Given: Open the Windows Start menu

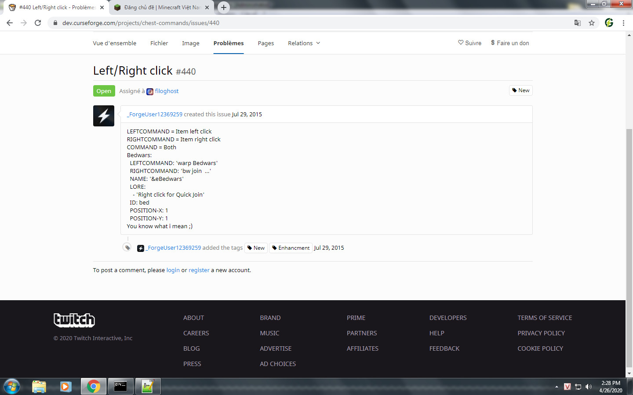Looking at the screenshot, I should point(12,387).
